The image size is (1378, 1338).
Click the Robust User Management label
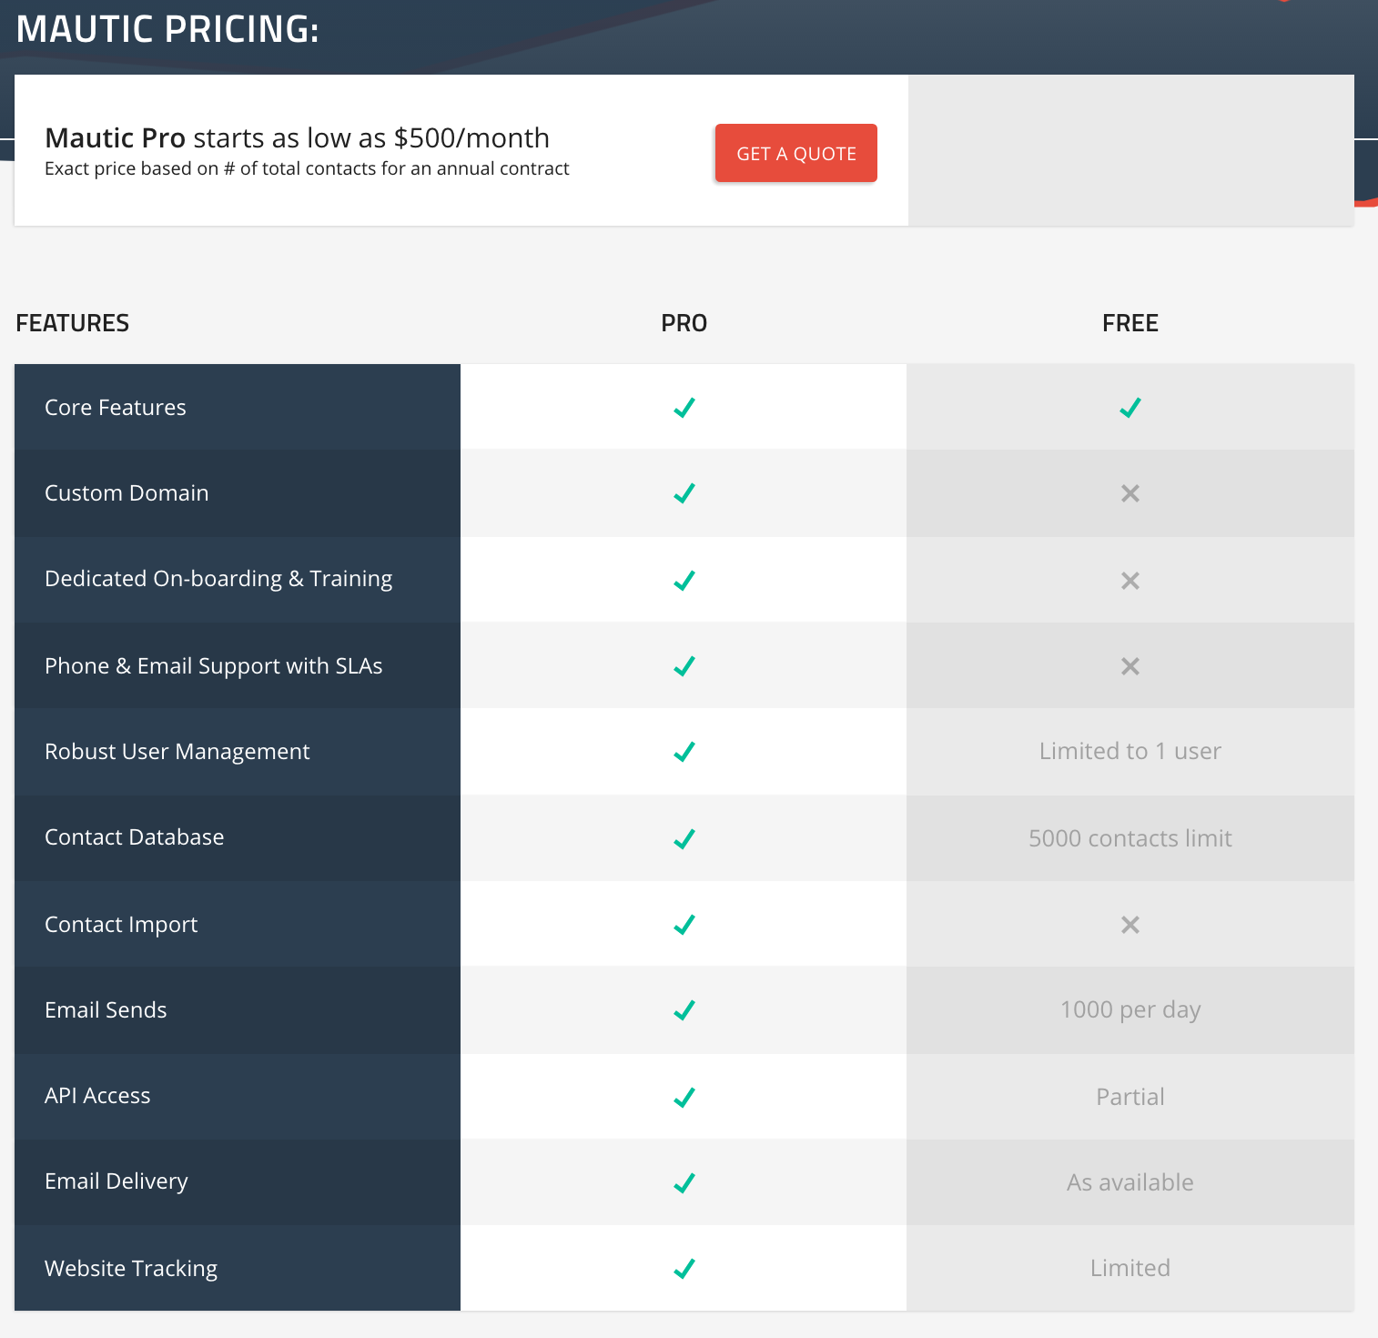[x=177, y=752]
